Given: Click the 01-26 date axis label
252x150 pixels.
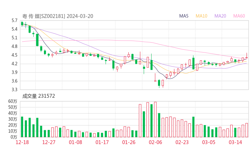Looking at the screenshot, I should (129, 142).
